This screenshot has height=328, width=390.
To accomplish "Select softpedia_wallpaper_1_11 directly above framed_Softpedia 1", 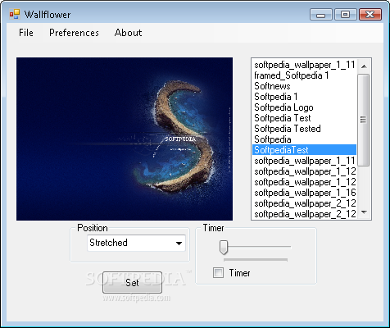I will pos(304,65).
